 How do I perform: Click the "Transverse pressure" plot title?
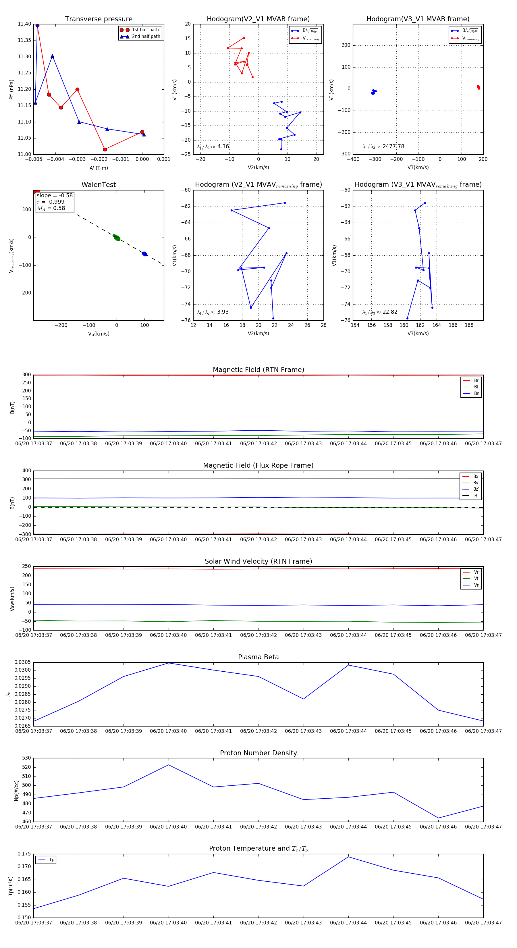tap(99, 19)
